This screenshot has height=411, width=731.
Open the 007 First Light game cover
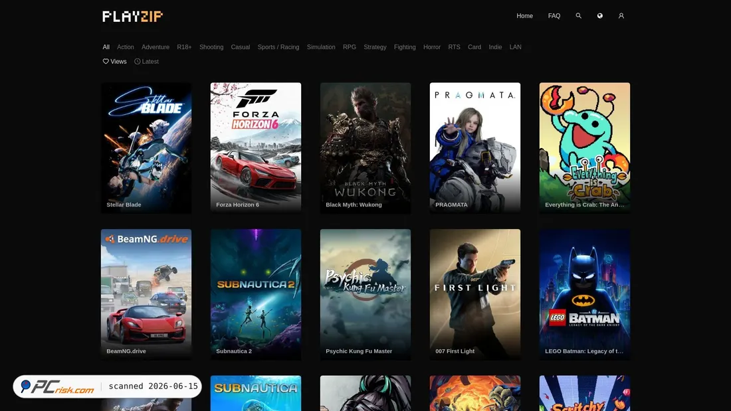475,294
